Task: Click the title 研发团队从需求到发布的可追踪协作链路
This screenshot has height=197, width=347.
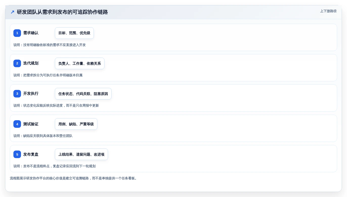Action: coord(62,12)
